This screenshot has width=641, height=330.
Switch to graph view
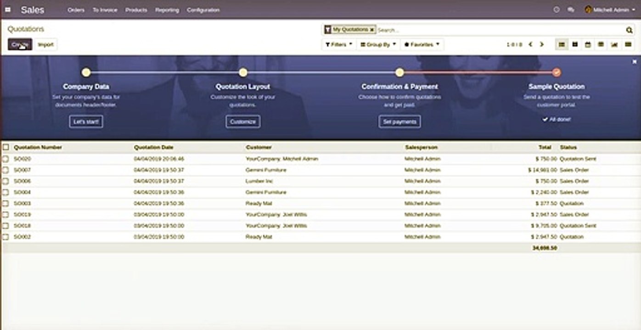[x=614, y=44]
